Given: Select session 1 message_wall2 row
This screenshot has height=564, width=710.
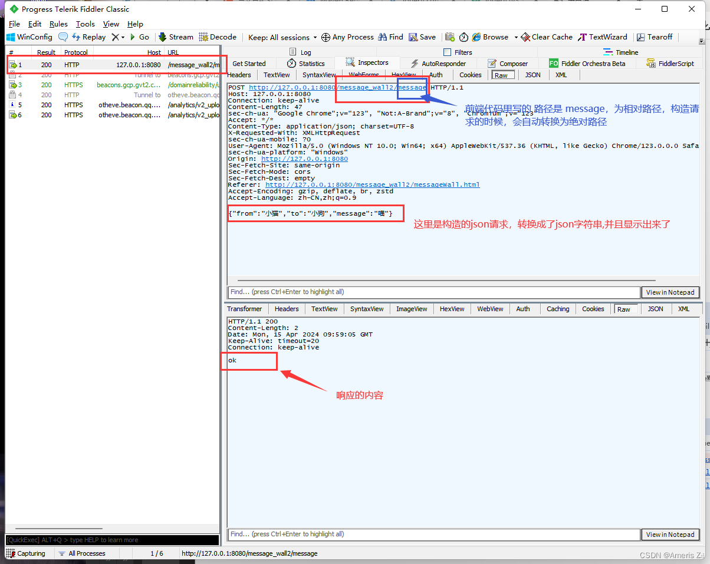Looking at the screenshot, I should [x=113, y=65].
